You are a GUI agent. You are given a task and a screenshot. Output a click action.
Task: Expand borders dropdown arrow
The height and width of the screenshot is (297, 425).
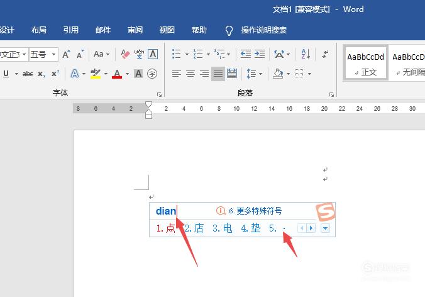tap(309, 74)
